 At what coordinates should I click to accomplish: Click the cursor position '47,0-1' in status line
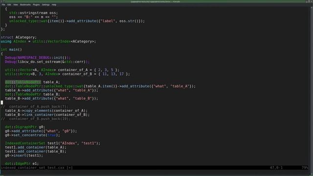point(276,168)
